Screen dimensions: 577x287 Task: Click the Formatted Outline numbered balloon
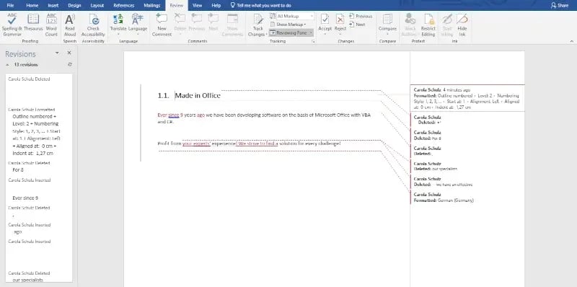[x=467, y=98]
